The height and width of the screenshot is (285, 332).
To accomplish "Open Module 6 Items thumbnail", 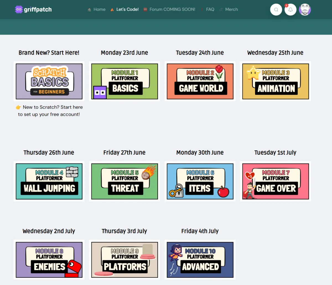I will (x=200, y=181).
